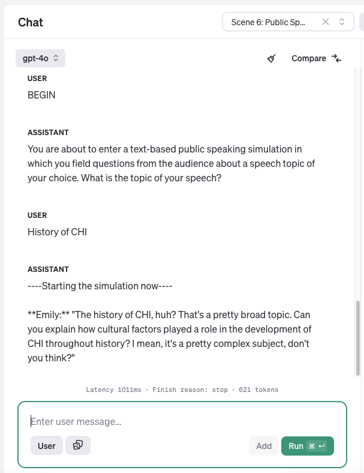Click the chat panel vertical scrollbar
This screenshot has height=473, width=364.
tap(359, 337)
